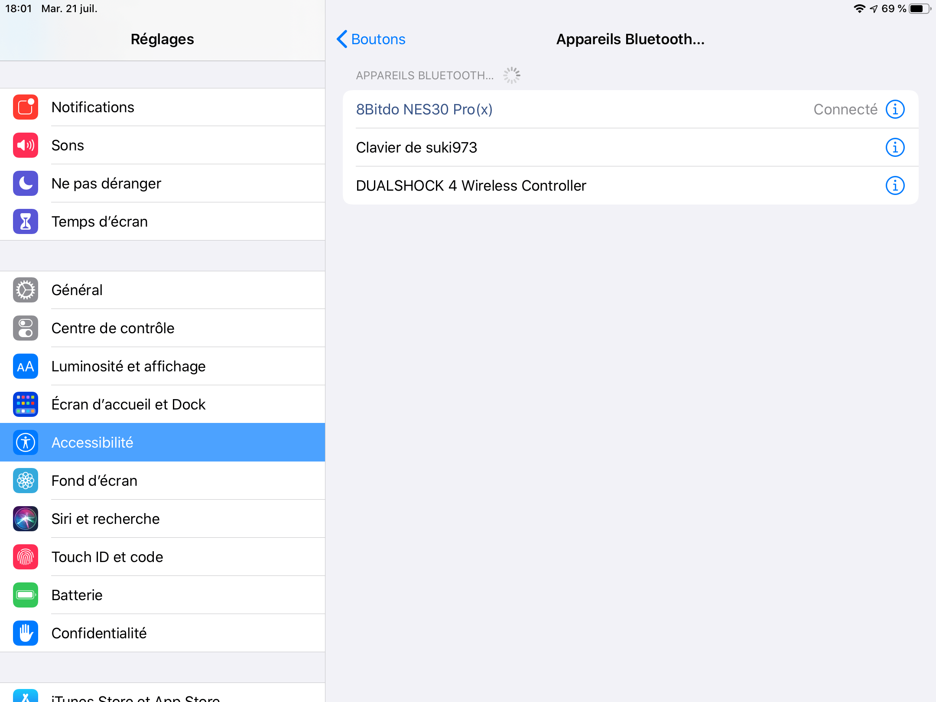Open Luminosité et affichage settings
The height and width of the screenshot is (702, 936).
click(x=162, y=366)
